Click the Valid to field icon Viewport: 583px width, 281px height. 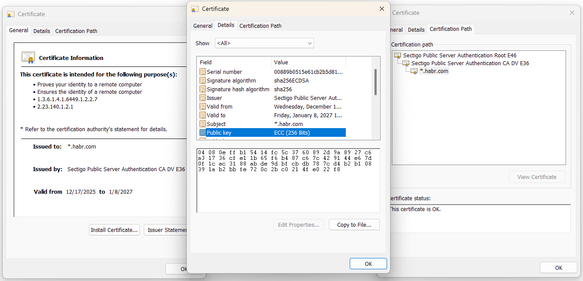202,116
